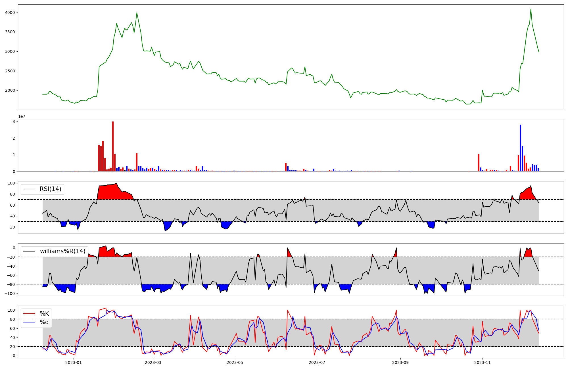Image resolution: width=568 pixels, height=369 pixels.
Task: Click the 2023-05 x-axis date label
Action: (235, 362)
